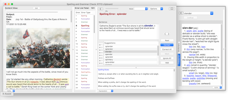
Task: Open the lean synonym link
Action: [203, 47]
